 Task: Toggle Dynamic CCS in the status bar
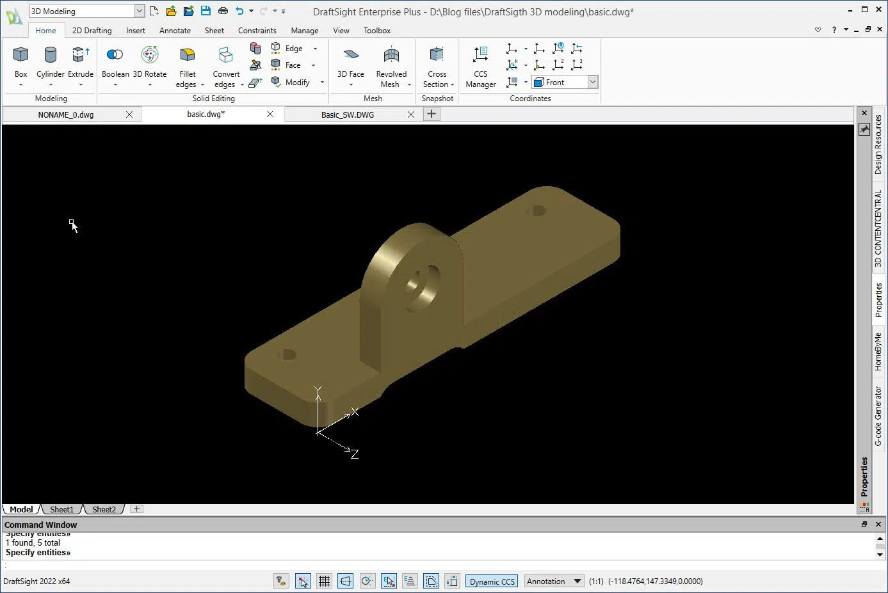(491, 581)
